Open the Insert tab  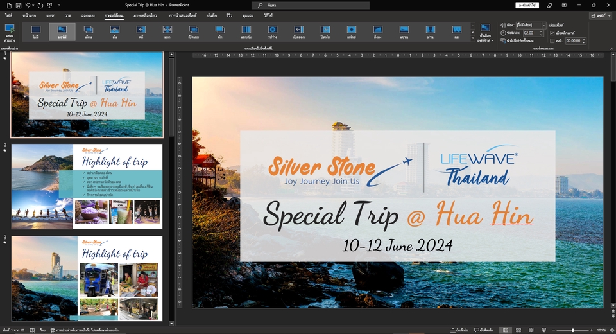51,15
